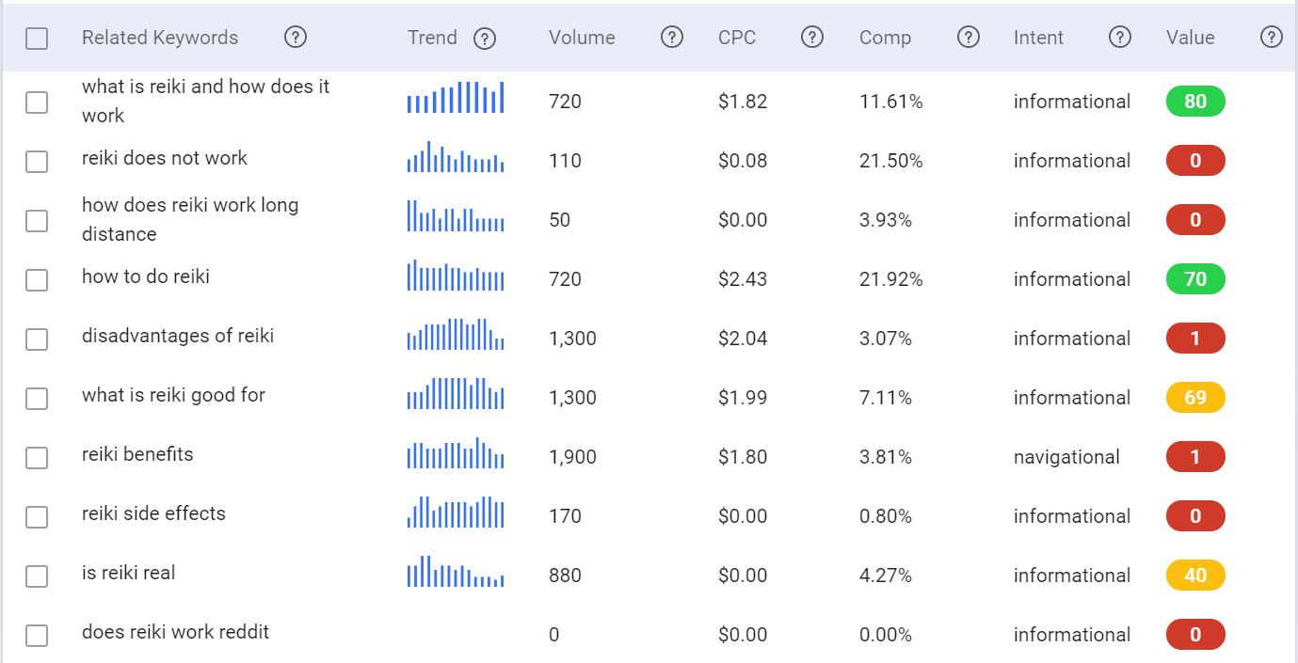Click the green value badge 80
The image size is (1298, 663).
click(x=1195, y=102)
